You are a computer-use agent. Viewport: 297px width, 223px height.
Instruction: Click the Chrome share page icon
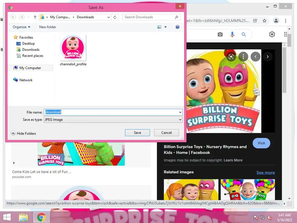pos(255,21)
